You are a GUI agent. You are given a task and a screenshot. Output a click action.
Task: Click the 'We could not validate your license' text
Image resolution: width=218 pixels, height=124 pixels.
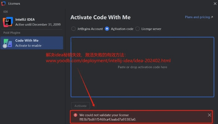pyautogui.click(x=104, y=115)
